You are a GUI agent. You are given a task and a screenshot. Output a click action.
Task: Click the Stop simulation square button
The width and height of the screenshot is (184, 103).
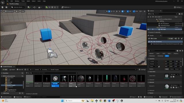(x=52, y=7)
